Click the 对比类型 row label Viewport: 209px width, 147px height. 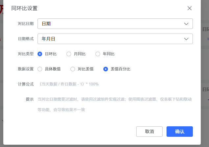pos(26,54)
